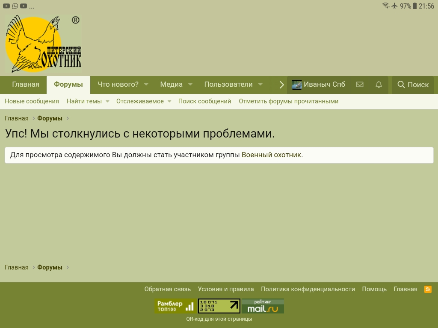Viewport: 438px width, 328px height.
Task: Click Отметить форумы прочитанными link
Action: pyautogui.click(x=288, y=101)
